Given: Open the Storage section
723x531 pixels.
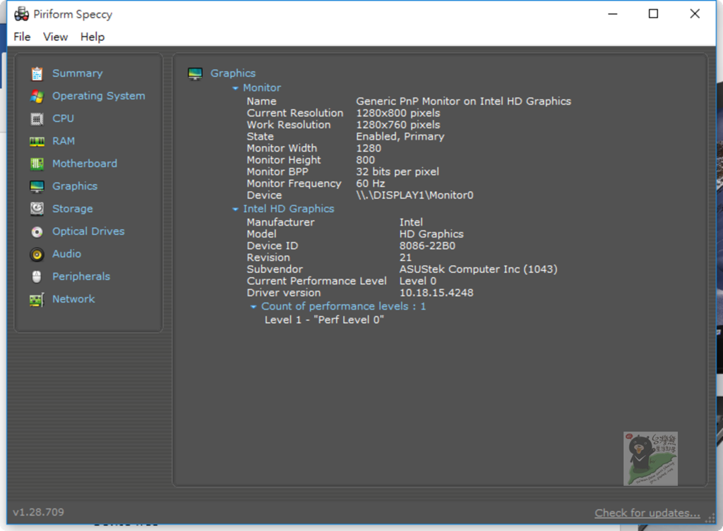Looking at the screenshot, I should tap(73, 209).
